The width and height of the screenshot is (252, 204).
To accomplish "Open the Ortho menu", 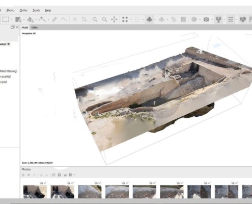I will click(23, 10).
